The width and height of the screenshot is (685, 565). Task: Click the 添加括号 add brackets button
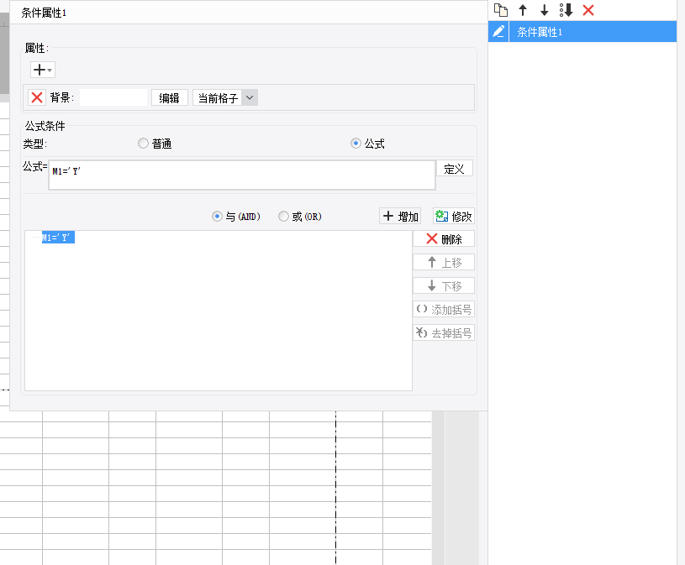[444, 309]
